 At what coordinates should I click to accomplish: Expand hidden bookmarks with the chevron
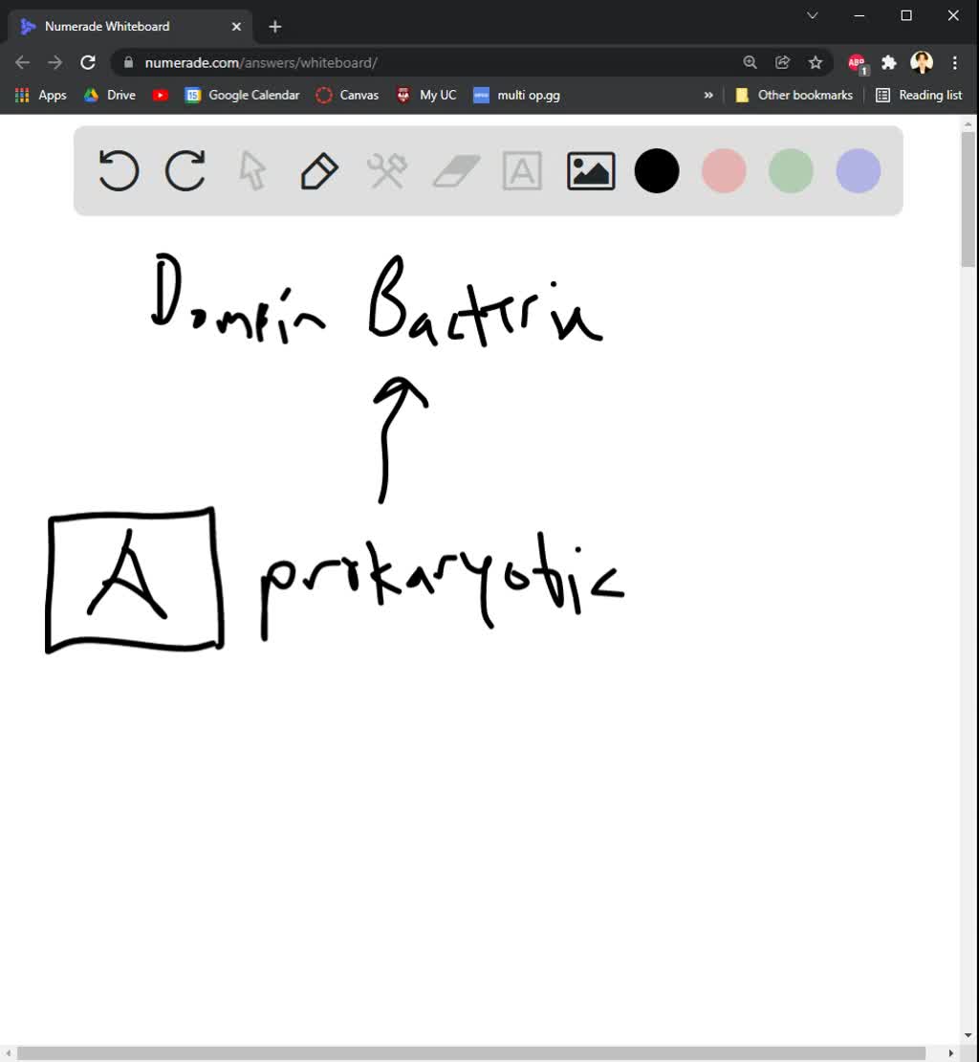click(x=708, y=95)
